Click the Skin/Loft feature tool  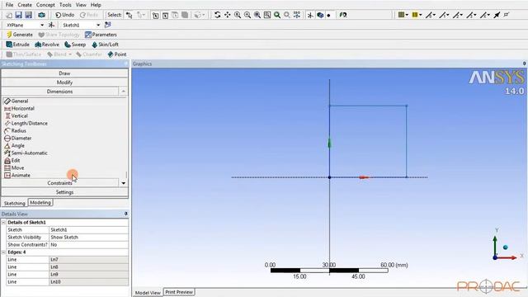[x=105, y=45]
